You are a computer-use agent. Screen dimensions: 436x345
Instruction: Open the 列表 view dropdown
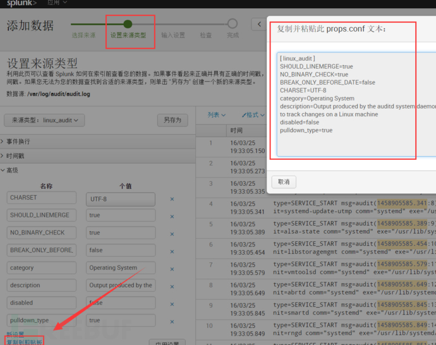coord(217,115)
